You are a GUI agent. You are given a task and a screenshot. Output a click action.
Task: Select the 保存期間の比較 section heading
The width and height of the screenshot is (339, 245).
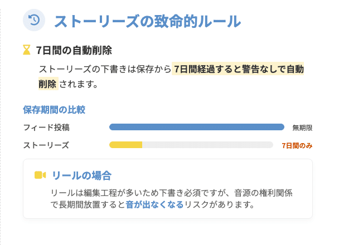(x=54, y=110)
